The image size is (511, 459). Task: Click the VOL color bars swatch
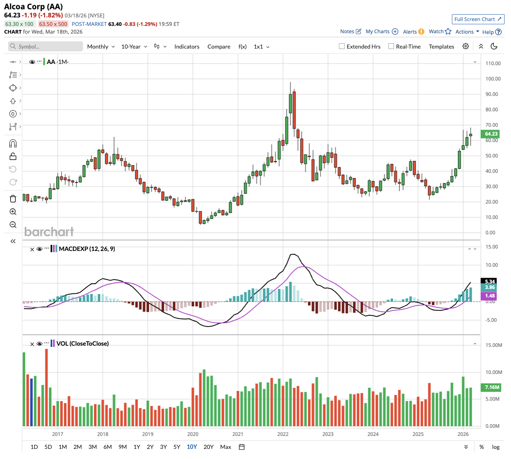53,343
